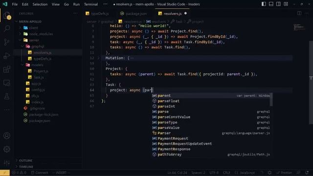
Task: Expand the client folder
Action: tap(34, 28)
